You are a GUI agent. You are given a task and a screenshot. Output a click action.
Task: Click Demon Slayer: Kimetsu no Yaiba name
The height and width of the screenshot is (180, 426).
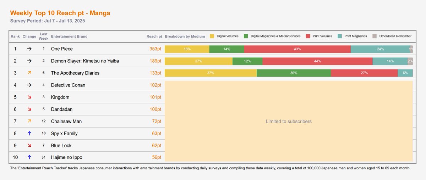click(85, 61)
